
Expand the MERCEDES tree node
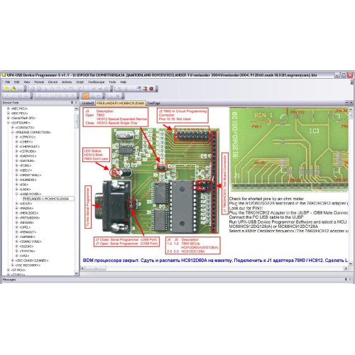click(16, 213)
